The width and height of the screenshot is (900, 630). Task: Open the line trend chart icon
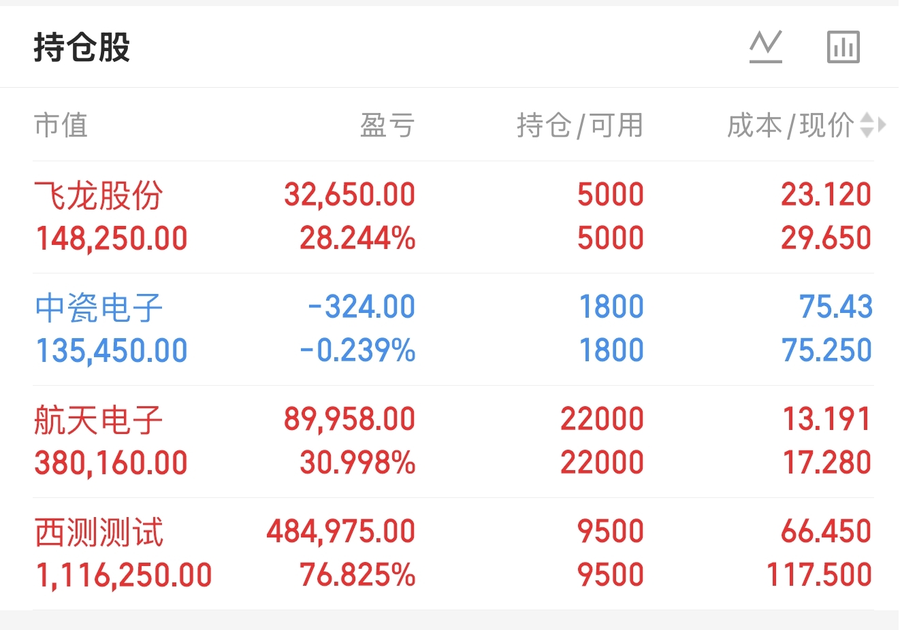click(766, 47)
